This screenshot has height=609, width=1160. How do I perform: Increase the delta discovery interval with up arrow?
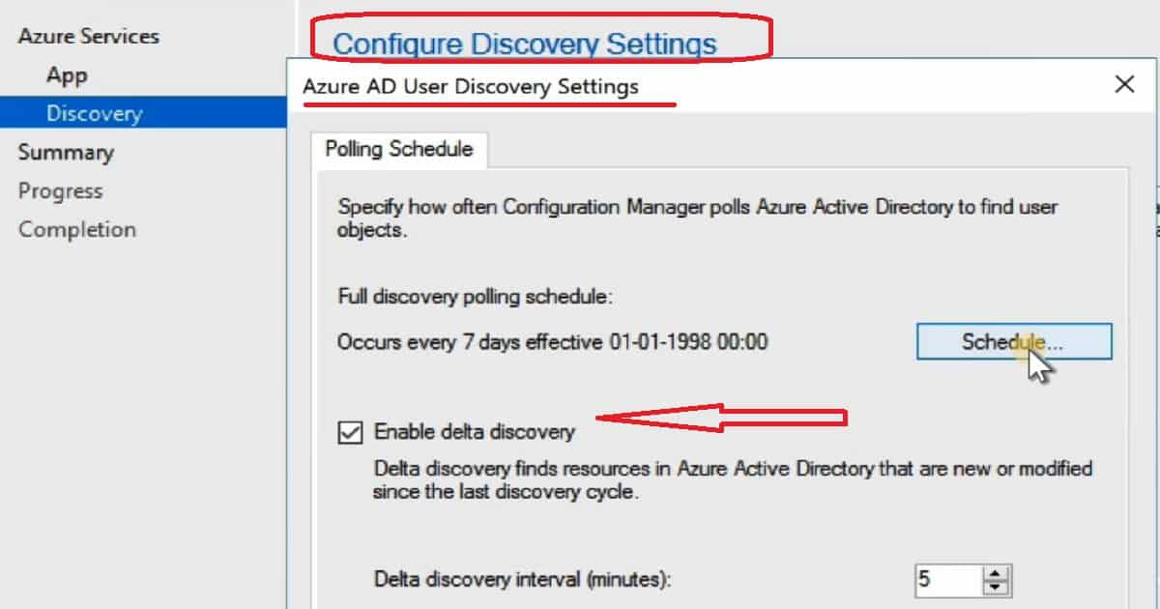(x=996, y=572)
